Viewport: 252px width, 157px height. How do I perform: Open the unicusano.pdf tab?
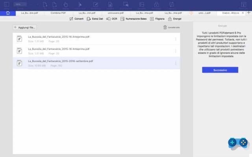click(116, 13)
